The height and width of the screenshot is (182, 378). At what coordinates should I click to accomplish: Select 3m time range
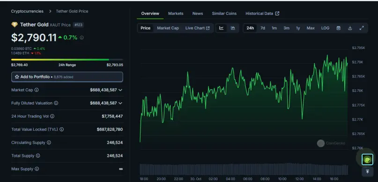click(286, 28)
